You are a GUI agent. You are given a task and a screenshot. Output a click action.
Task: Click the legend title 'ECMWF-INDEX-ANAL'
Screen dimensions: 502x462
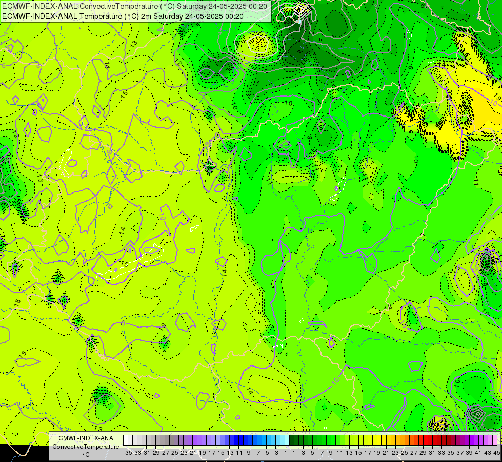pos(86,438)
